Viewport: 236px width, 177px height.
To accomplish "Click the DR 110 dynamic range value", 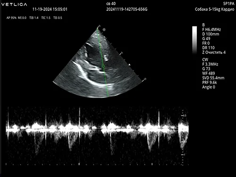I will click(209, 48).
